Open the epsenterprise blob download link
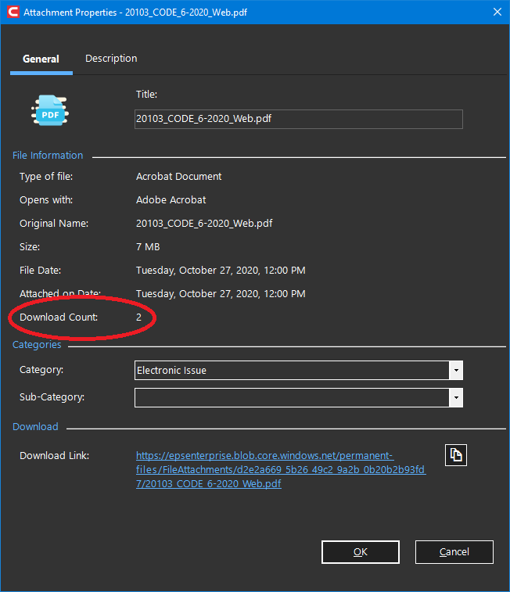The width and height of the screenshot is (510, 592). point(281,470)
